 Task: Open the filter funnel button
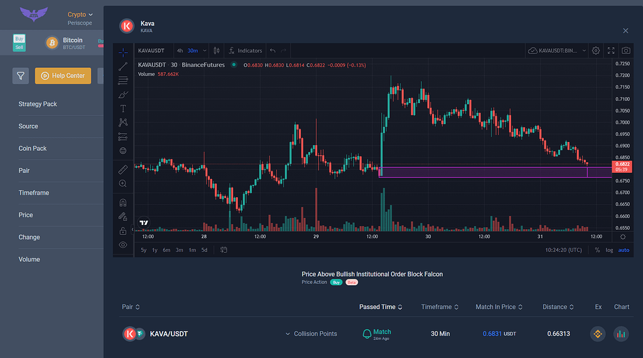click(21, 76)
